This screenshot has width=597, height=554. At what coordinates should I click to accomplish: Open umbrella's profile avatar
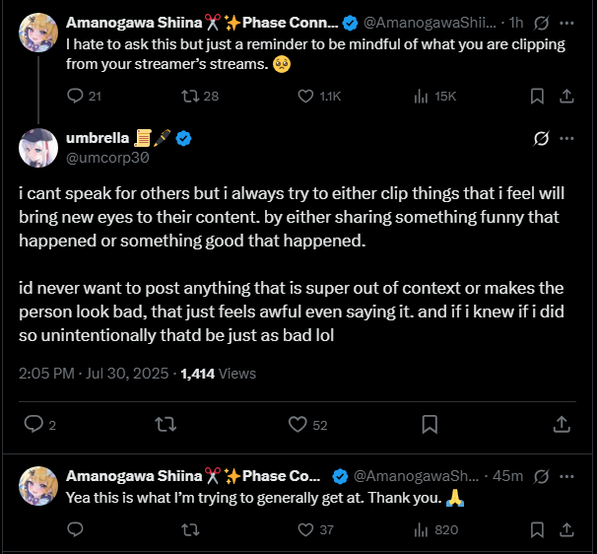click(x=39, y=148)
